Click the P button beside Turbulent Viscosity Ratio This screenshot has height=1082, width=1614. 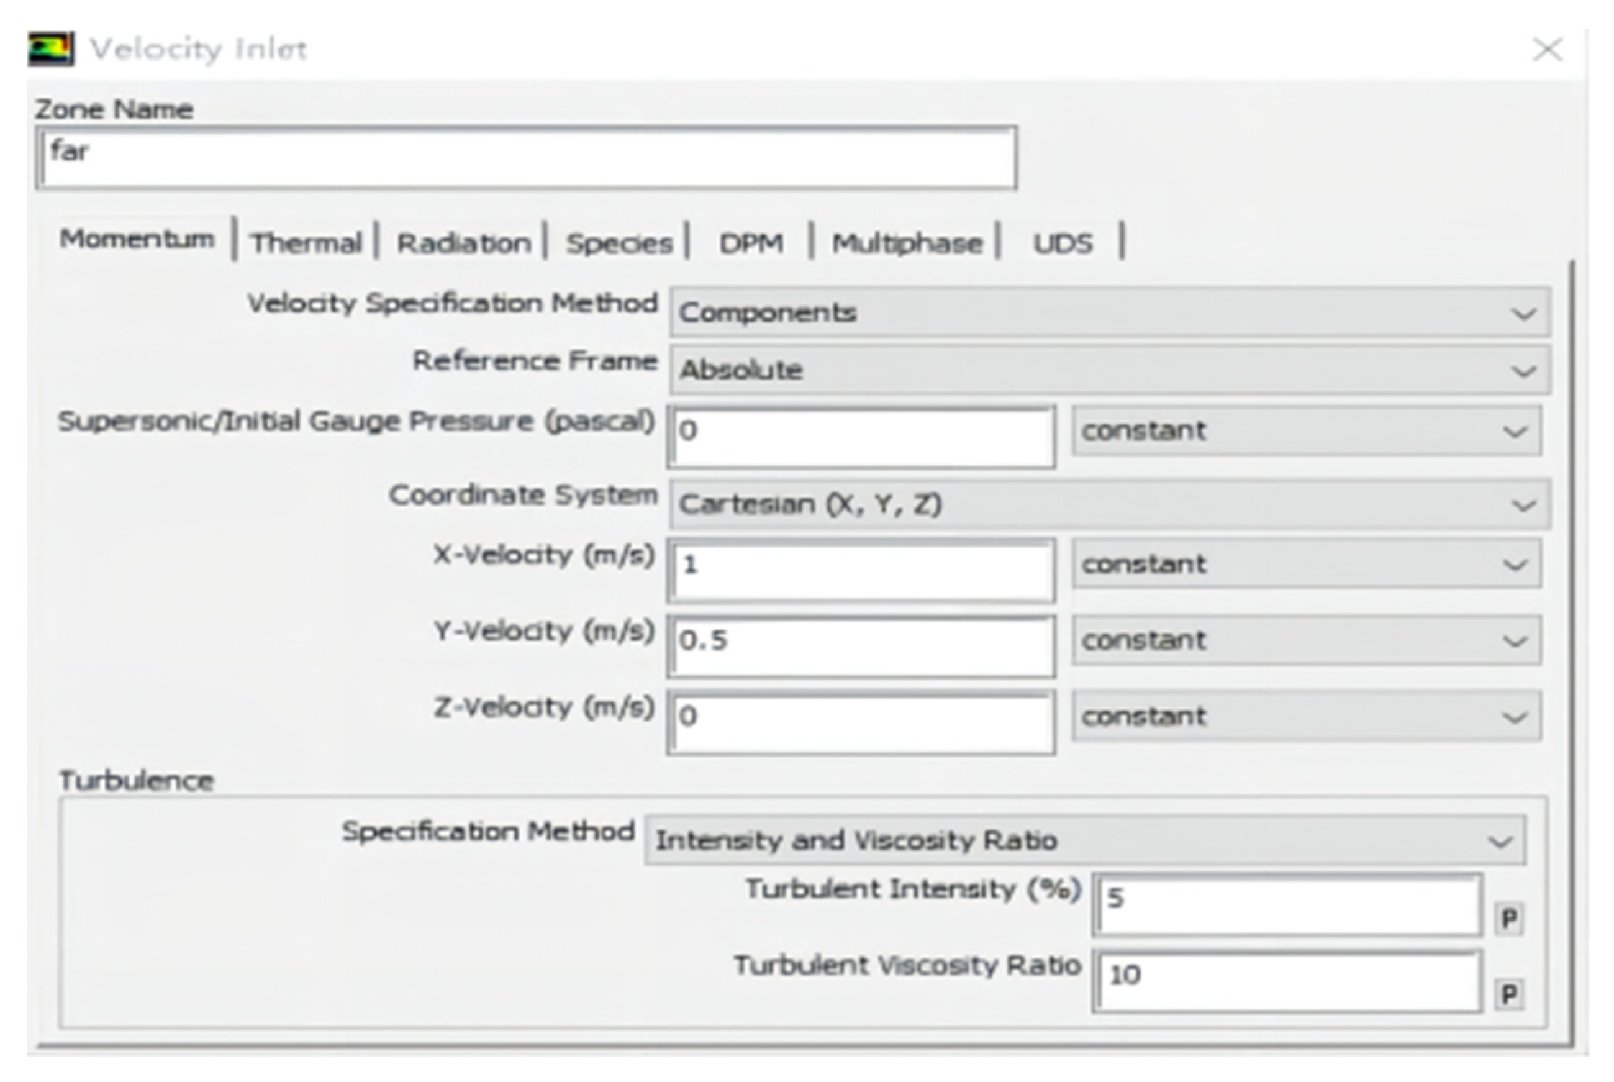point(1508,994)
